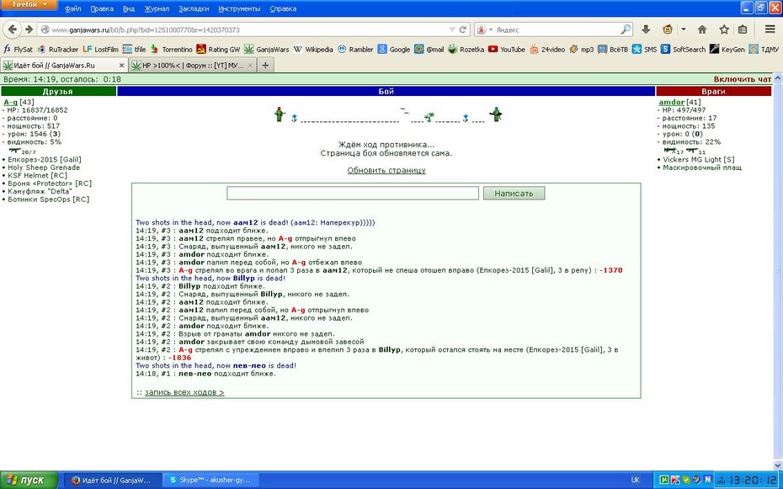Open the SoftSearch bookmark

[x=683, y=50]
